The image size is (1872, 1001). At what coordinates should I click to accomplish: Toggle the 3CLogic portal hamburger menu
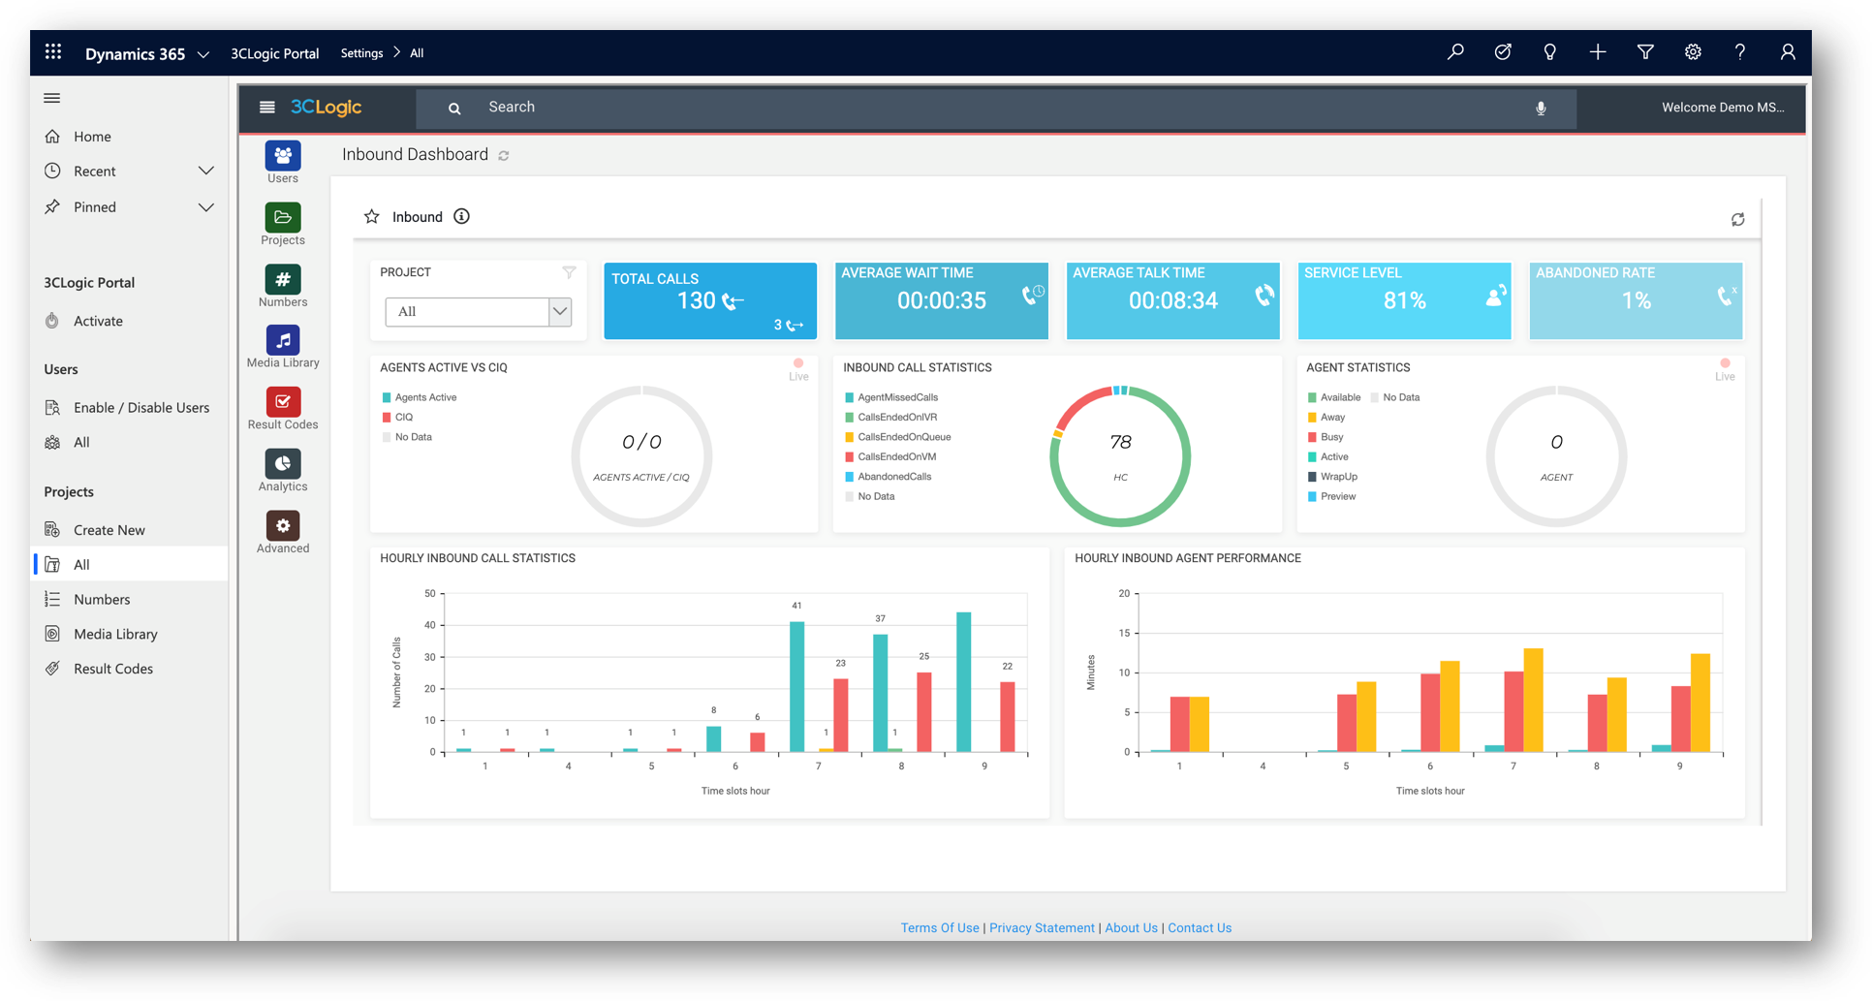267,107
